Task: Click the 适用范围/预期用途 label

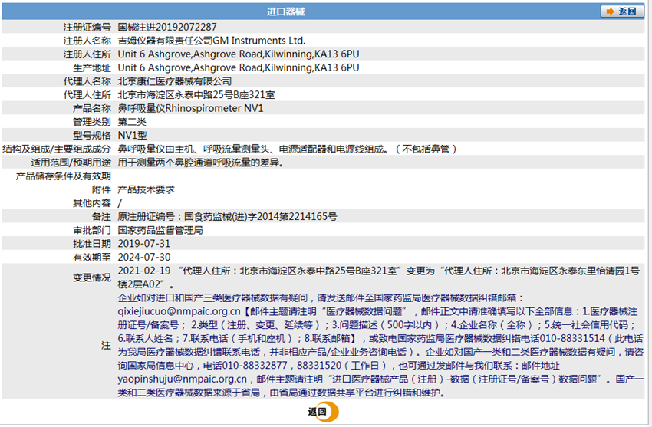Action: click(71, 163)
